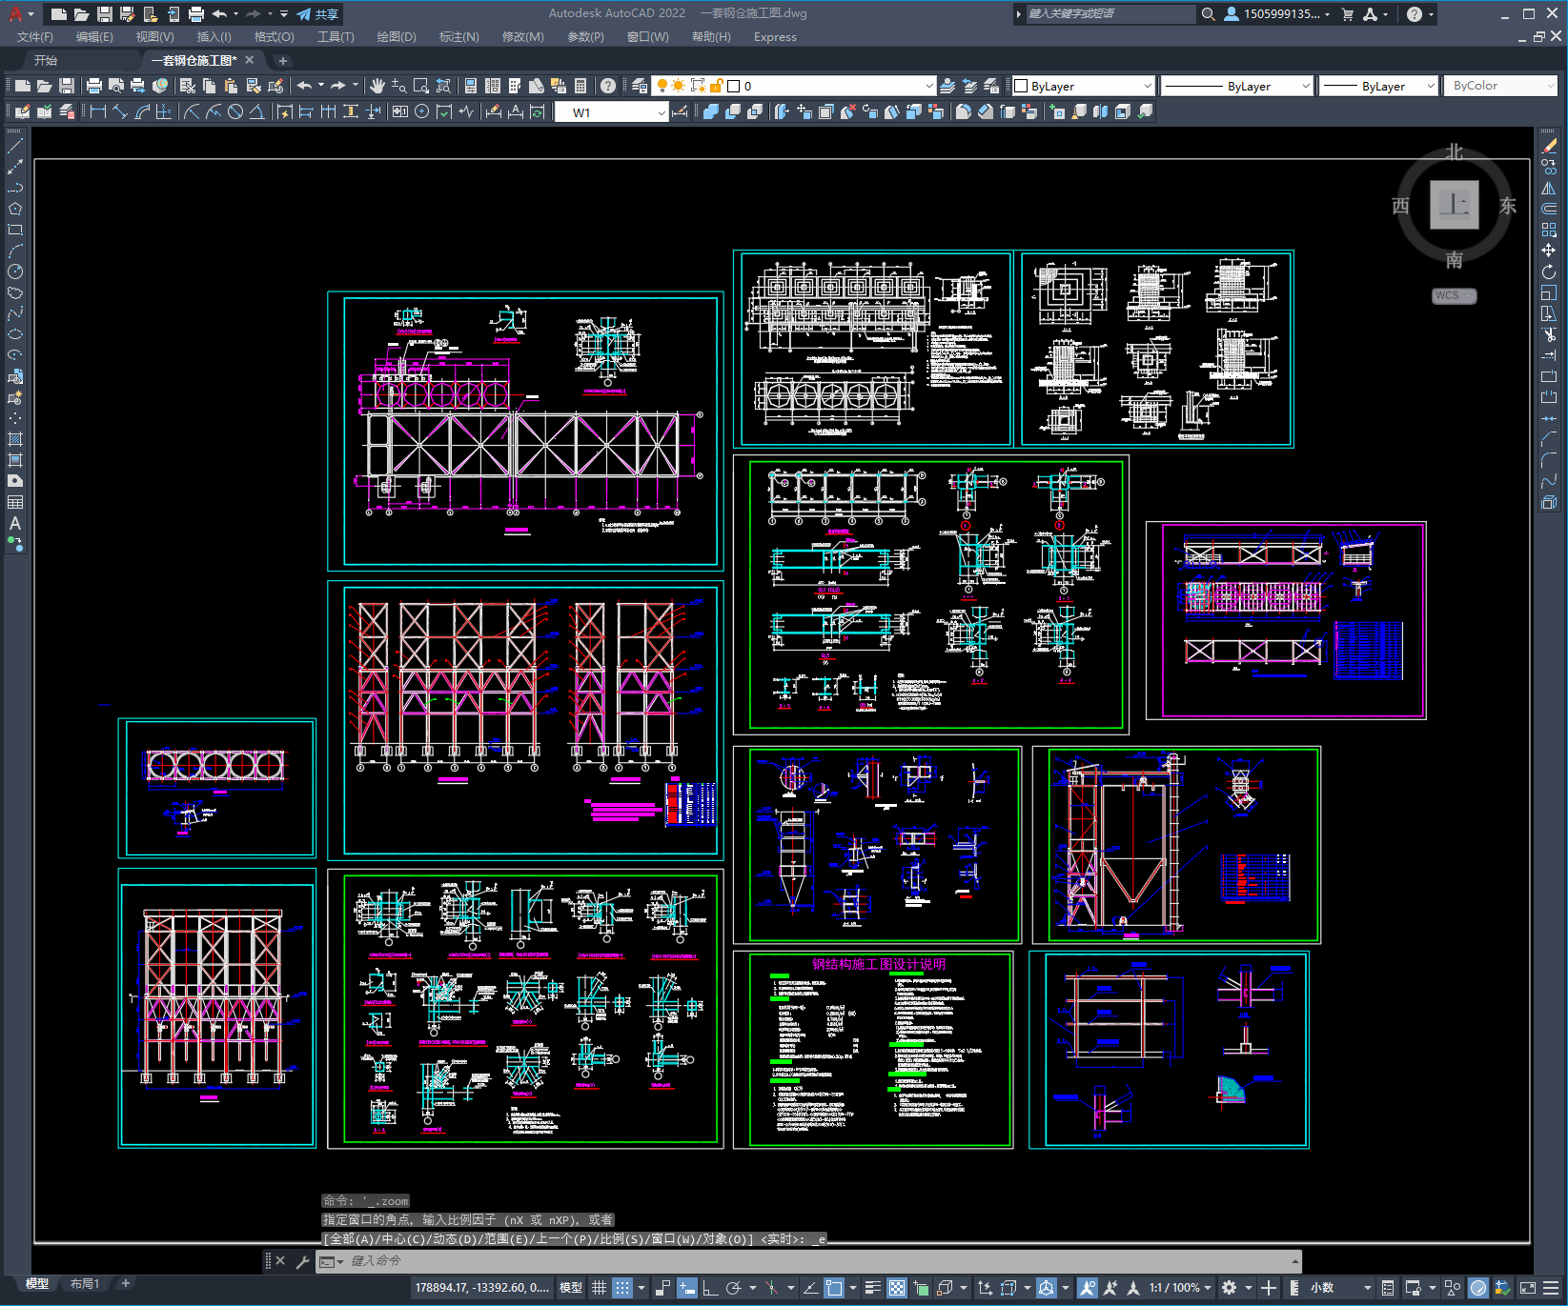Toggle Snap mode in status bar

point(621,1288)
